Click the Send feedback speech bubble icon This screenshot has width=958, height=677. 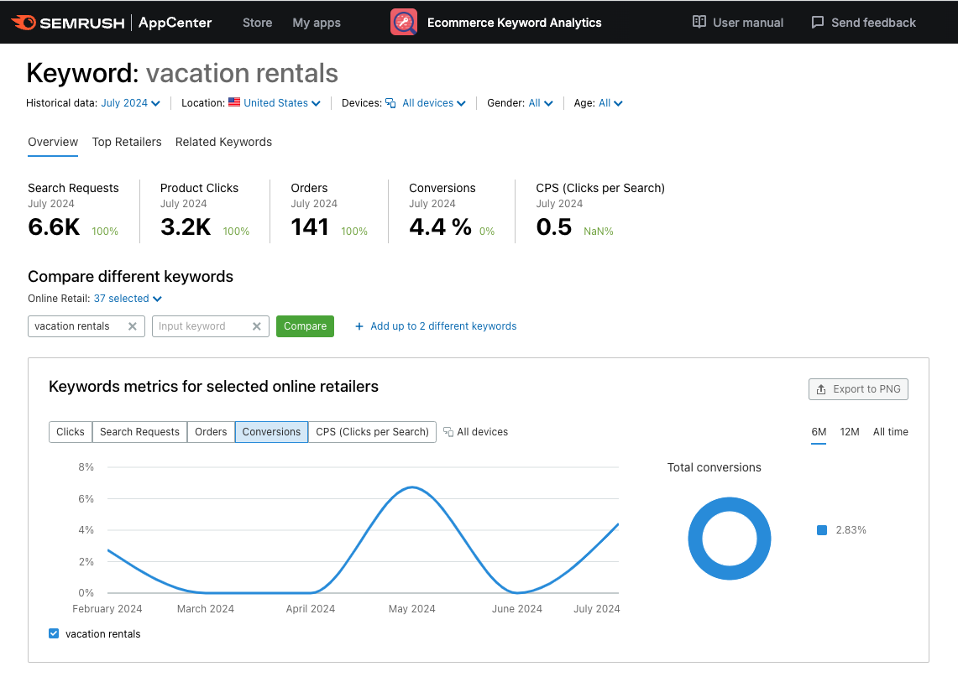pos(817,22)
